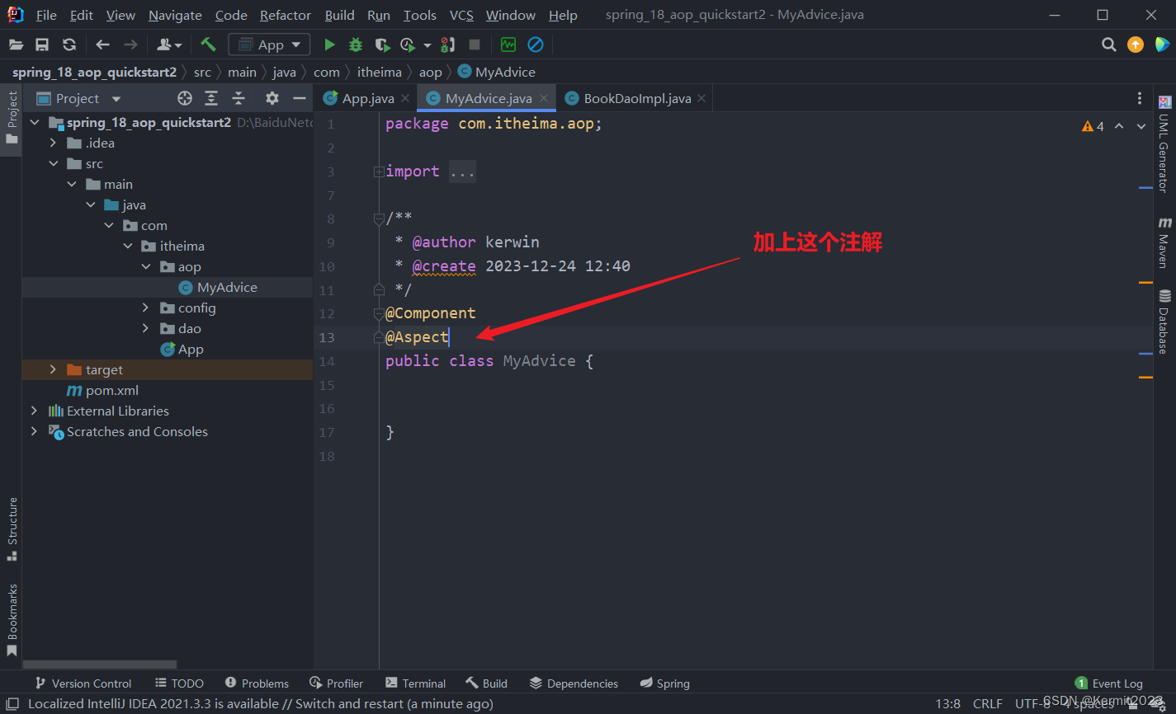1176x714 pixels.
Task: Click the CRLF line separator status entry
Action: pos(988,704)
